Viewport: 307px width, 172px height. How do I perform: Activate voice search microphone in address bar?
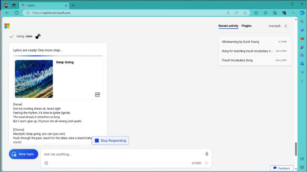pyautogui.click(x=228, y=13)
